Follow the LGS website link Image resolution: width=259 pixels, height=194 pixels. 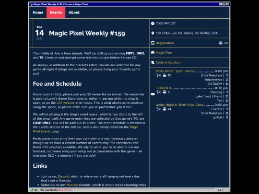click(65, 103)
